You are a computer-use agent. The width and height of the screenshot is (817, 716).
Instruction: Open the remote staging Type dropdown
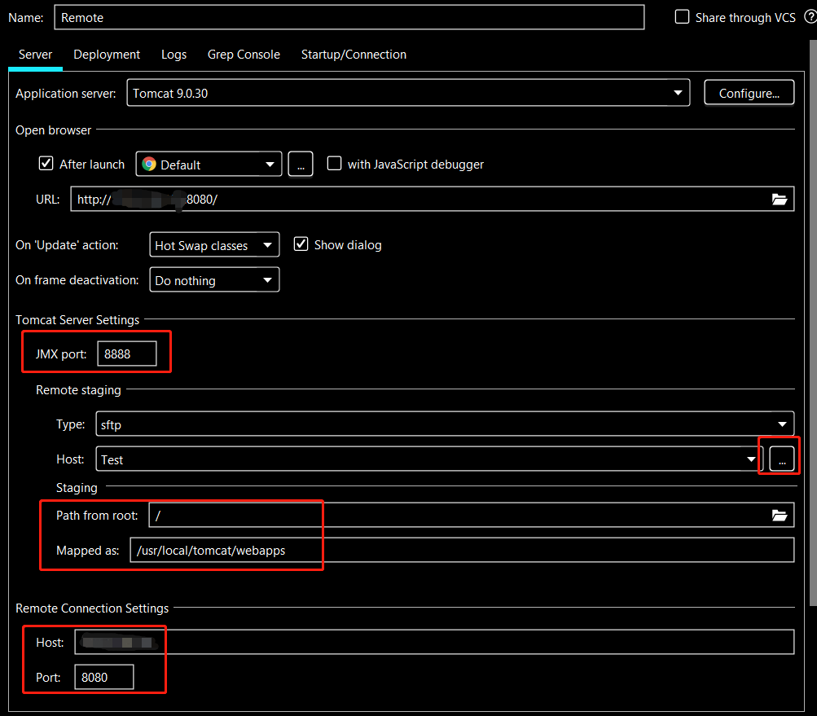coord(445,424)
